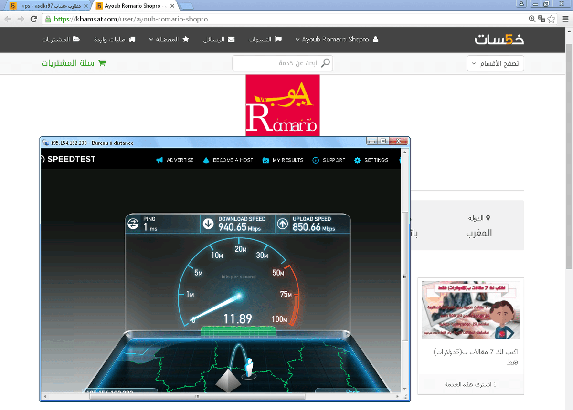Click the user avatar icon in Chrome title bar
This screenshot has height=410, width=573.
pyautogui.click(x=521, y=3)
